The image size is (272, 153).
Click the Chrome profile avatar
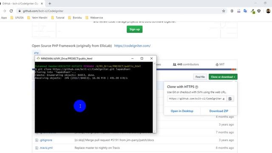pos(268,11)
